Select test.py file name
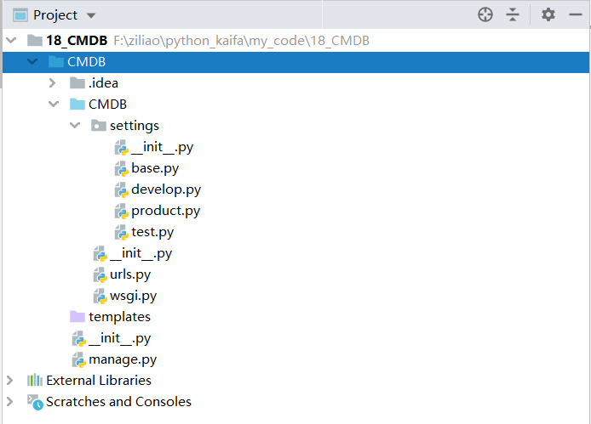Viewport: 591px width, 424px height. point(152,232)
